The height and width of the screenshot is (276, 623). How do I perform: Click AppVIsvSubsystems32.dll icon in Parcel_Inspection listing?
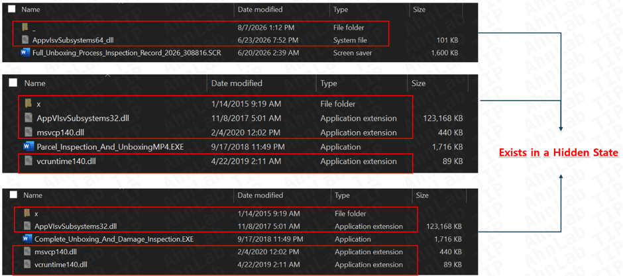(x=28, y=118)
